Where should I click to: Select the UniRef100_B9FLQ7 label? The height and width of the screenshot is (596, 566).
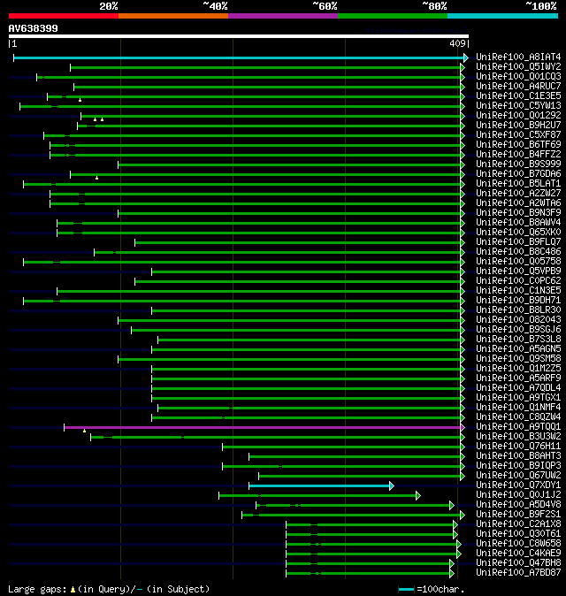pos(518,241)
